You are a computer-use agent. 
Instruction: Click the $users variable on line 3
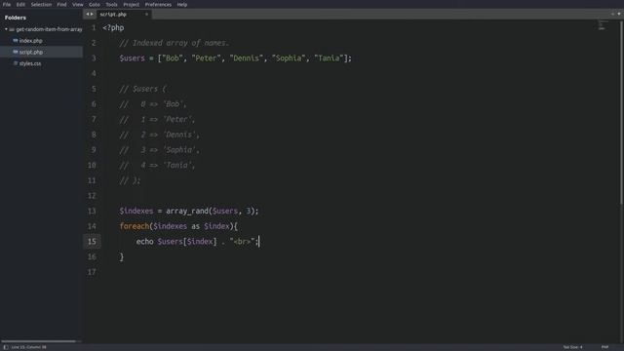pos(133,58)
